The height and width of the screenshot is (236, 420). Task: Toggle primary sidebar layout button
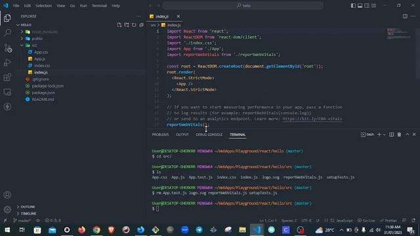(x=353, y=6)
